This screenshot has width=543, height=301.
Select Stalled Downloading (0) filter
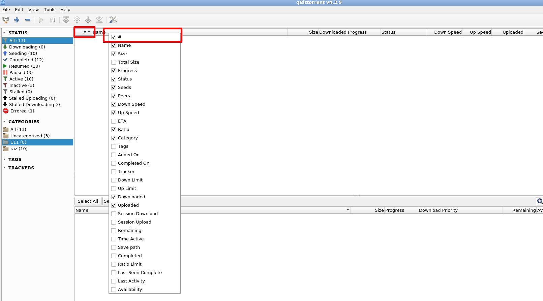[35, 104]
